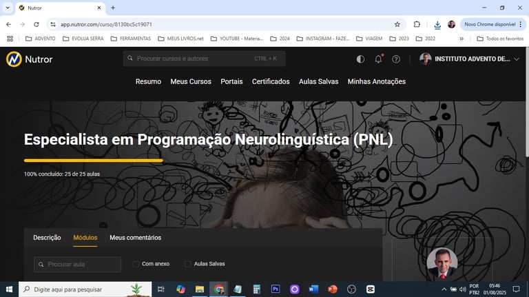Click the course progress bar
529x297 pixels.
pyautogui.click(x=94, y=161)
